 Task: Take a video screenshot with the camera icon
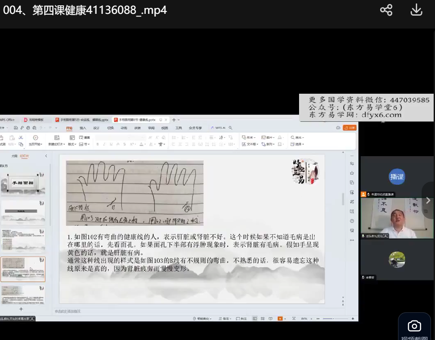(414, 326)
